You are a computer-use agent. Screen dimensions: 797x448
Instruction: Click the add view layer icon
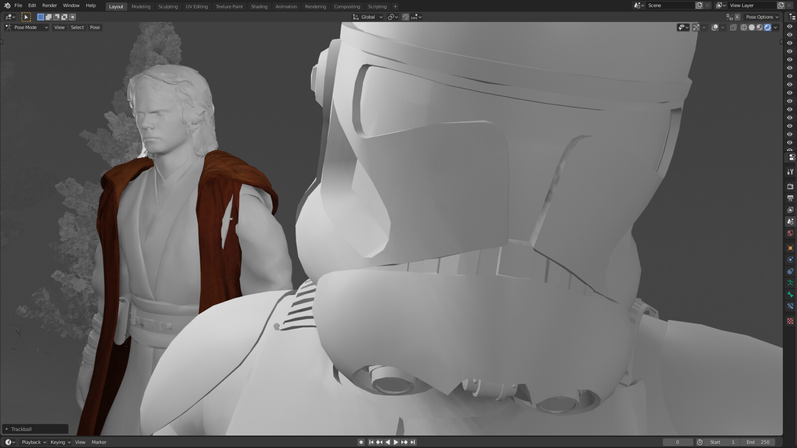[781, 5]
